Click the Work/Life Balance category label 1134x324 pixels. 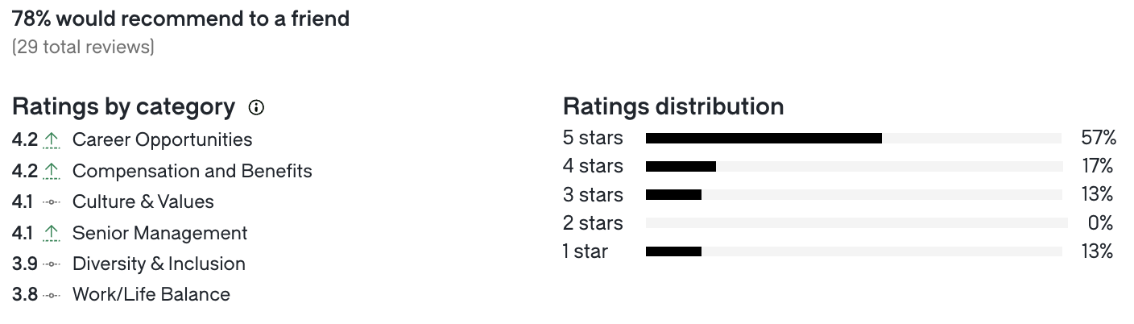coord(151,295)
